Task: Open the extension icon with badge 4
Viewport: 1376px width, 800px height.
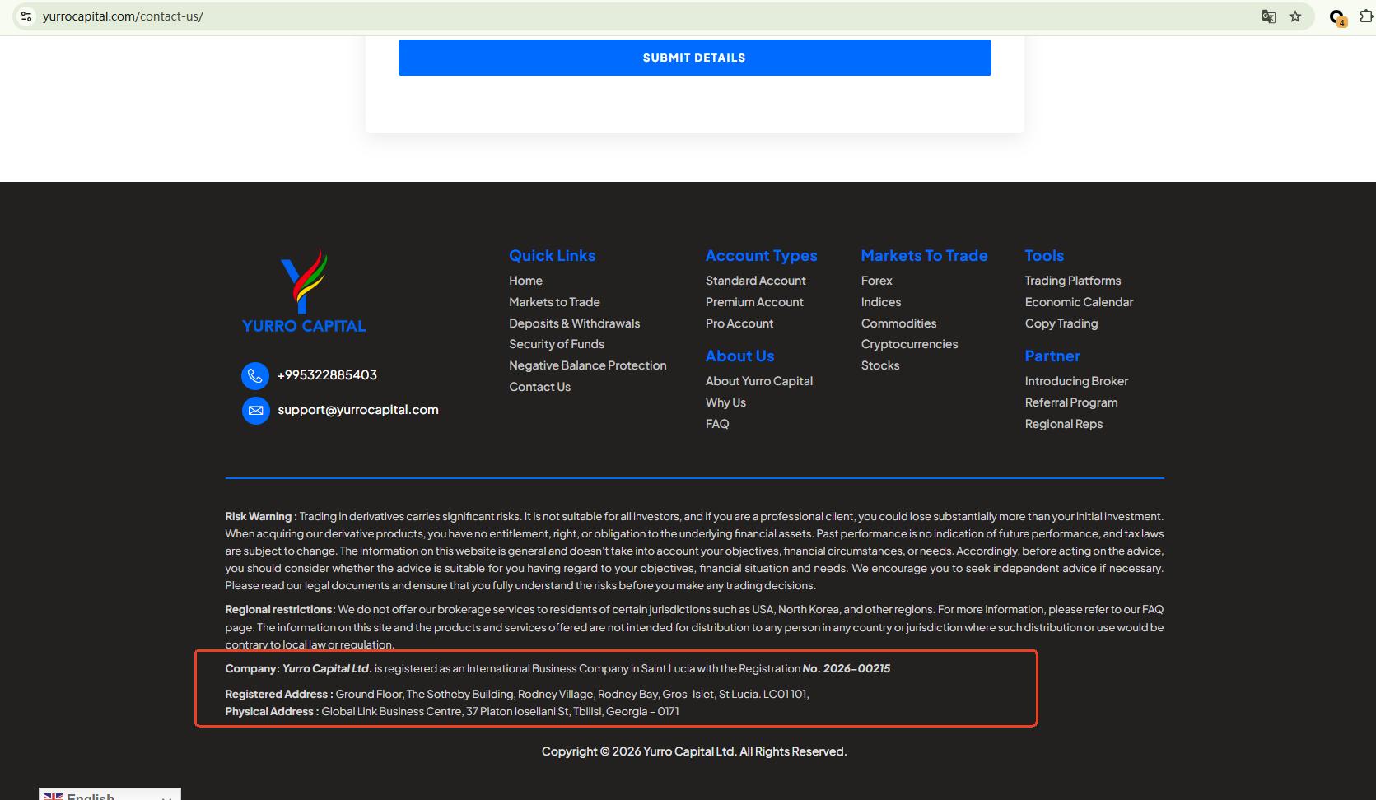Action: click(1338, 17)
